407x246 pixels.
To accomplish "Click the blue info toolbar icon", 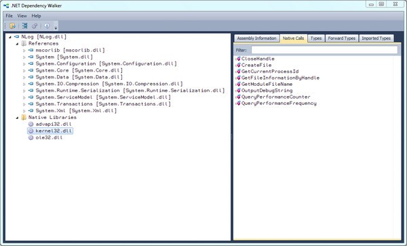I will pos(47,26).
